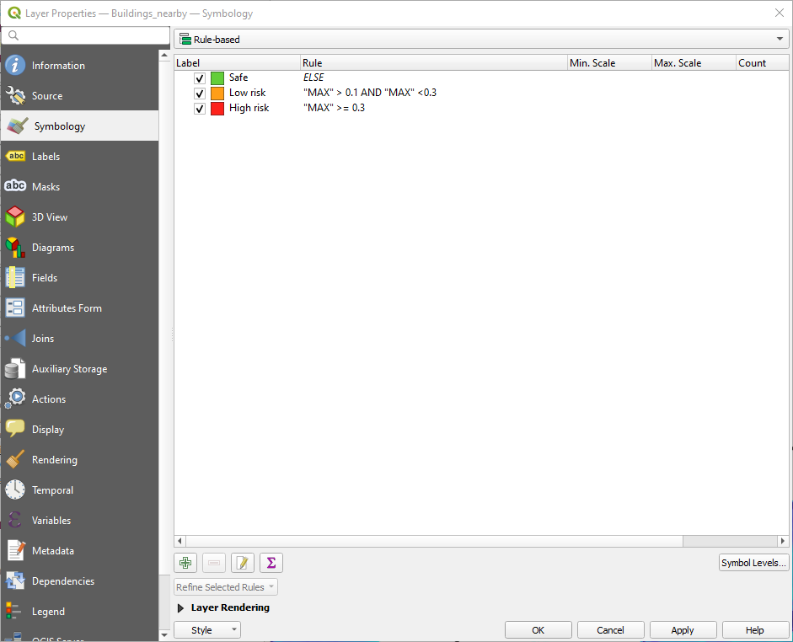Open the Symbol Levels dialog

point(753,563)
